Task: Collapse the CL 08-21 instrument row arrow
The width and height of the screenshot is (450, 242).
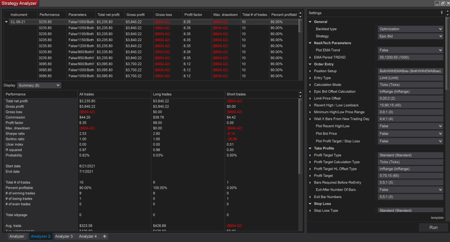Action: click(x=6, y=21)
